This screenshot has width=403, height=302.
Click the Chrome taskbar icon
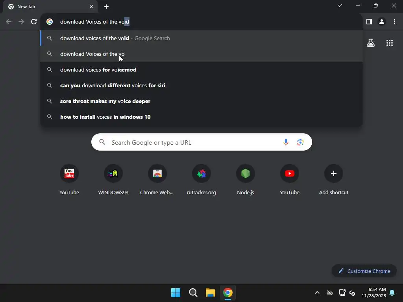click(228, 293)
